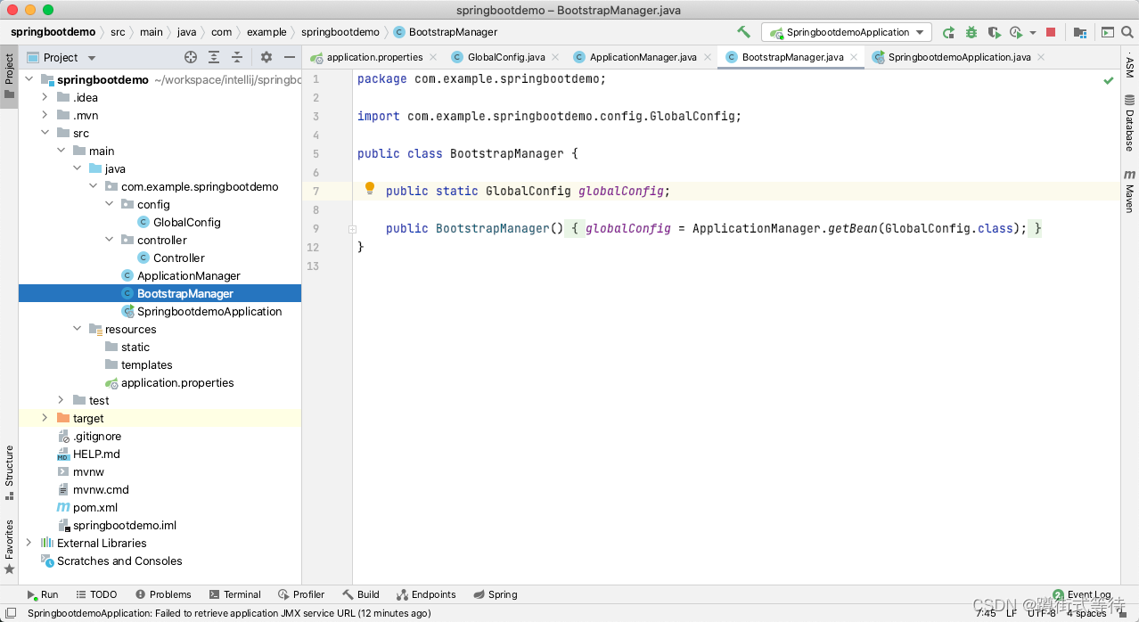This screenshot has width=1139, height=622.
Task: Toggle the Maven side tool window
Action: coord(1129,191)
